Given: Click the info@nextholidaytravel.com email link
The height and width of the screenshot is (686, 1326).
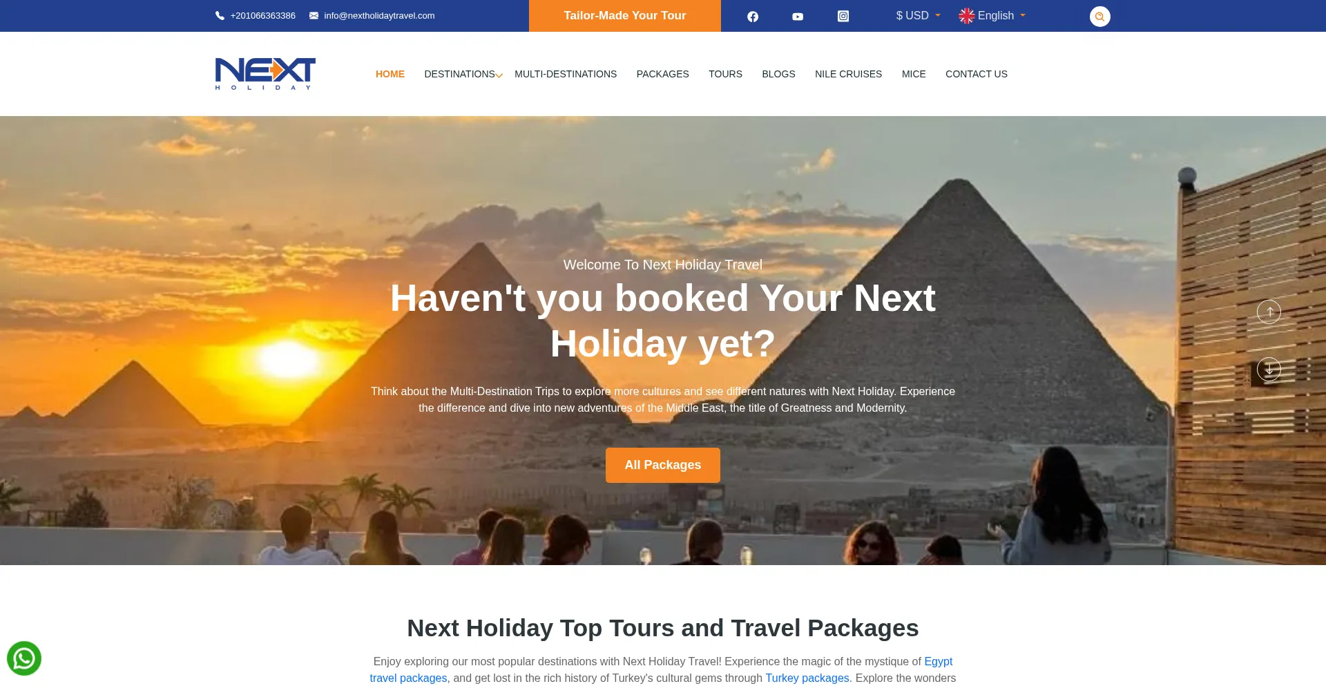Looking at the screenshot, I should 379,15.
